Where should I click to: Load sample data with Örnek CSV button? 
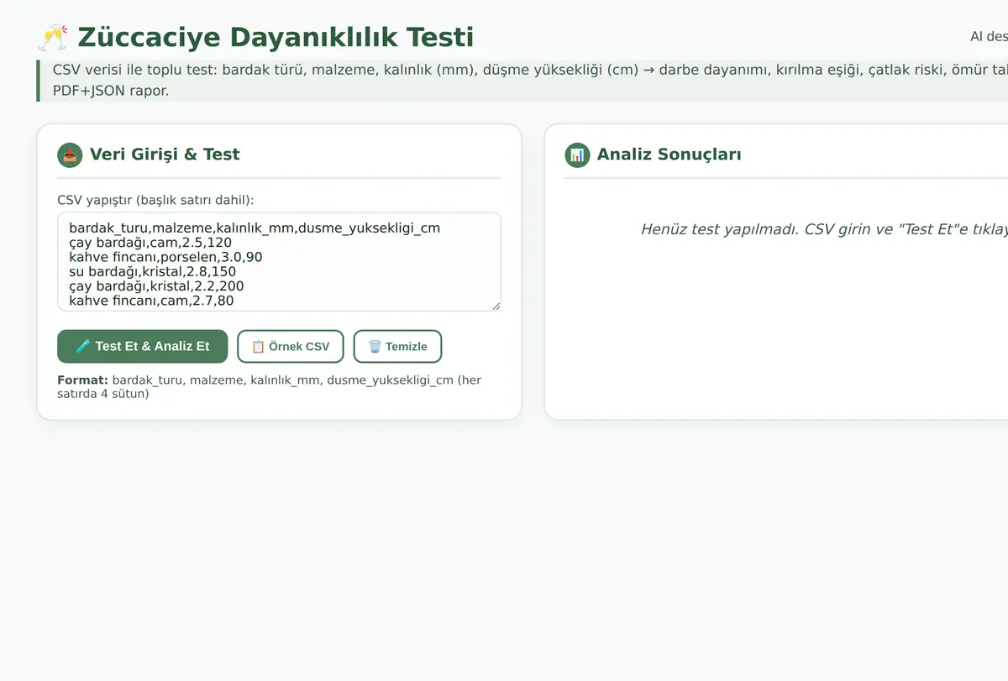291,346
